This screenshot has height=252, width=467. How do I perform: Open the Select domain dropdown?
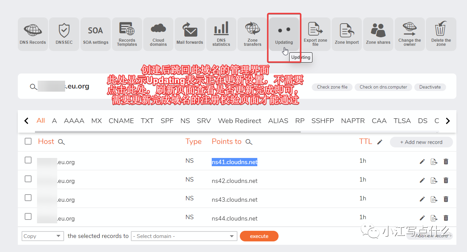point(184,236)
